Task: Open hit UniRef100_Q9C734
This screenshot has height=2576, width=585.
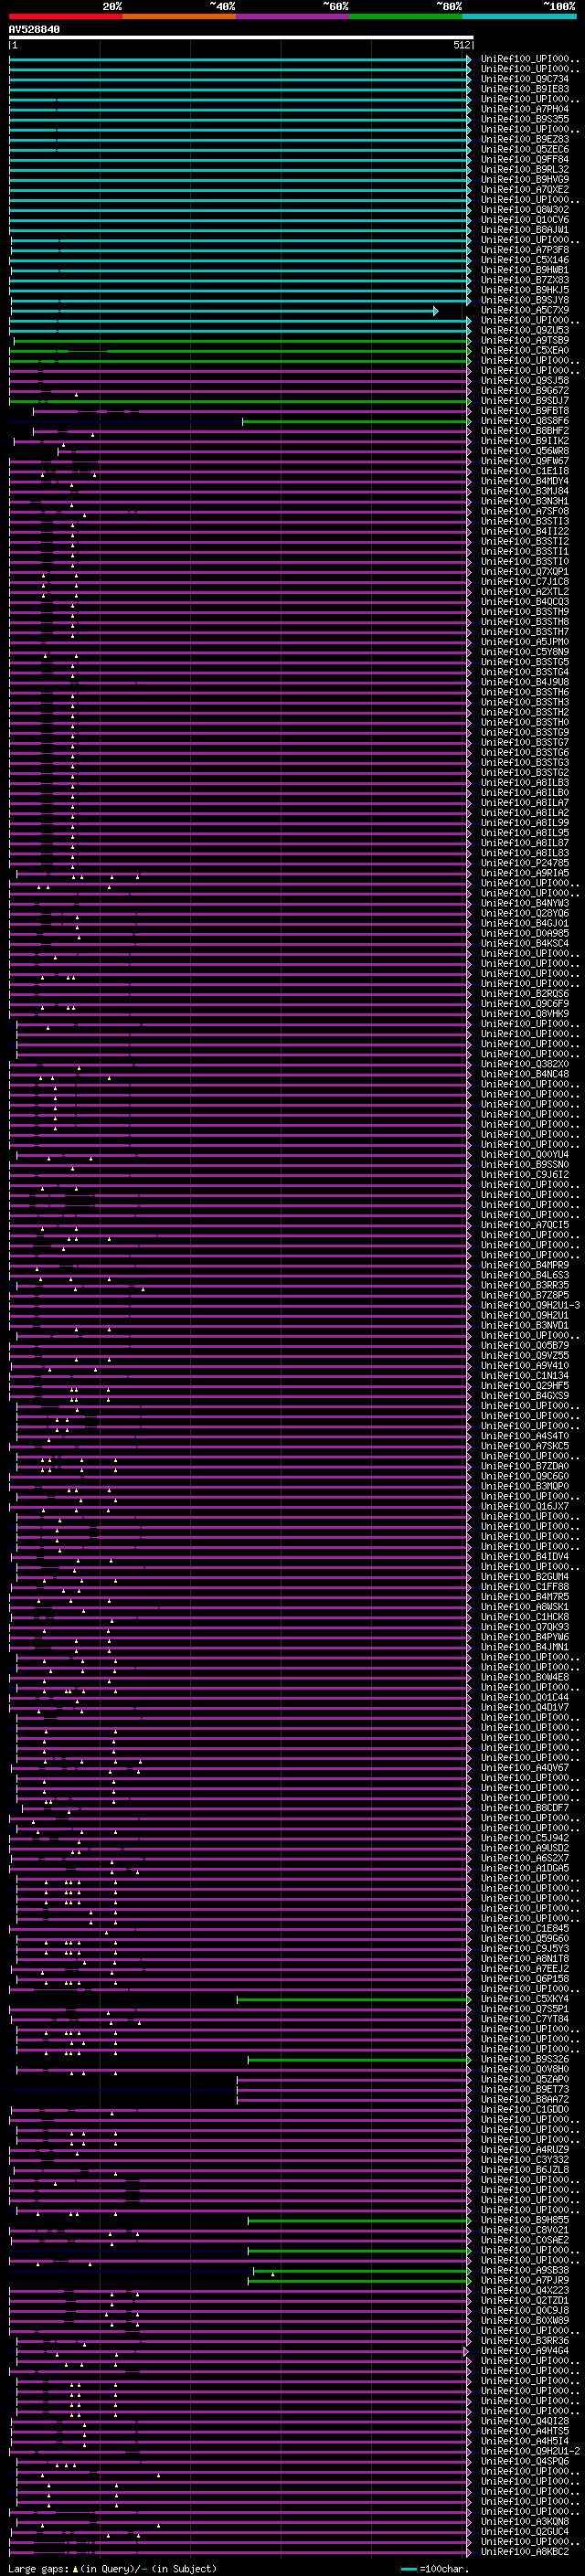Action: tap(524, 79)
